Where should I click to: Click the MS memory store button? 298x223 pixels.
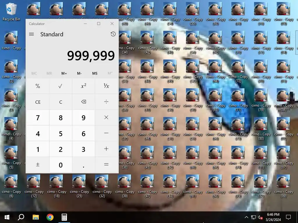95,73
